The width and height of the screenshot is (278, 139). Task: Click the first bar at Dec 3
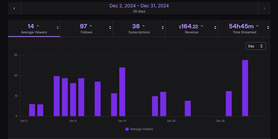[32, 110]
